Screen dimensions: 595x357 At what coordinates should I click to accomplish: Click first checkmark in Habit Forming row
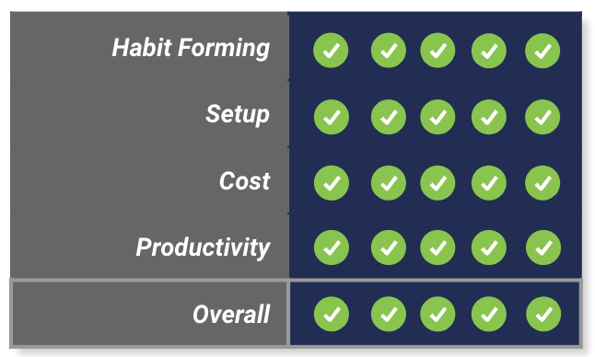pos(331,51)
